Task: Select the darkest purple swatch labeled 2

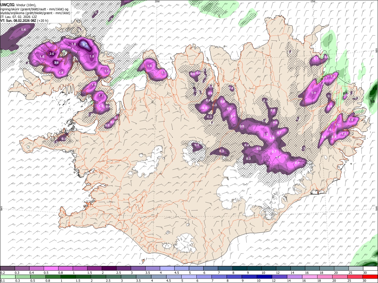Action: tap(109, 269)
